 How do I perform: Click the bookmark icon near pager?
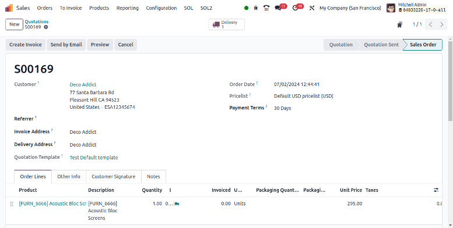399,25
